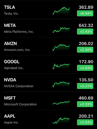Open the AMZN sparkline chart
Image resolution: width=97 pixels, height=129 pixels.
coord(61,47)
